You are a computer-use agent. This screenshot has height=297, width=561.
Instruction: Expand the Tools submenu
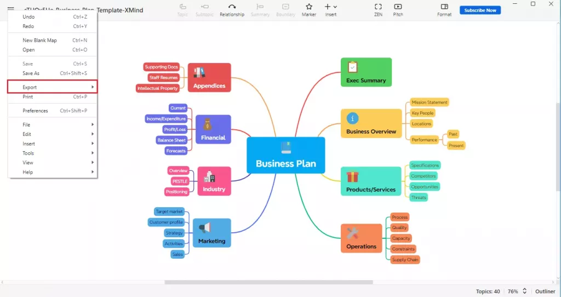click(x=53, y=153)
